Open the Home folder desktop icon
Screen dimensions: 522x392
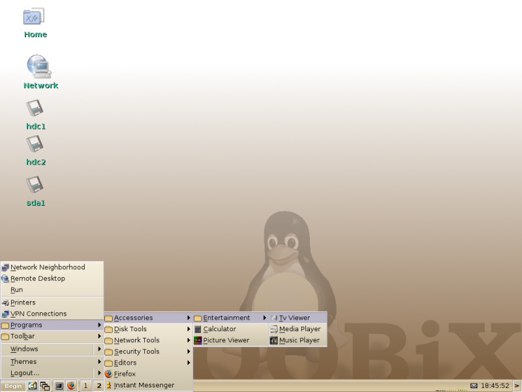(35, 18)
